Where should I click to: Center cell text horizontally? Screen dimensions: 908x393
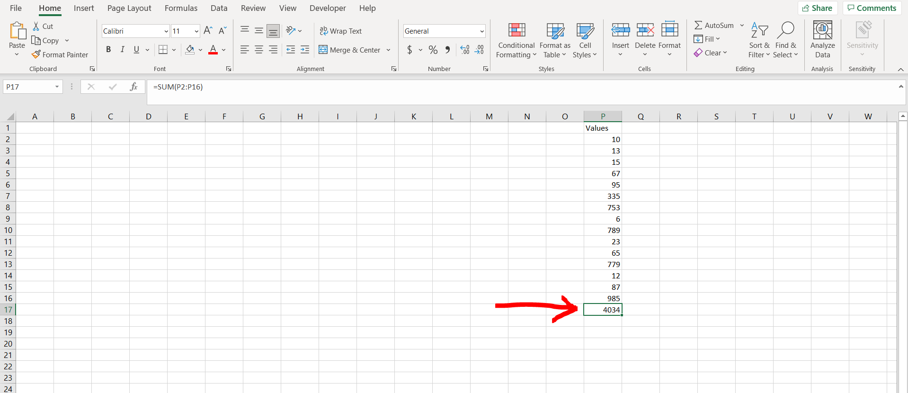[259, 50]
